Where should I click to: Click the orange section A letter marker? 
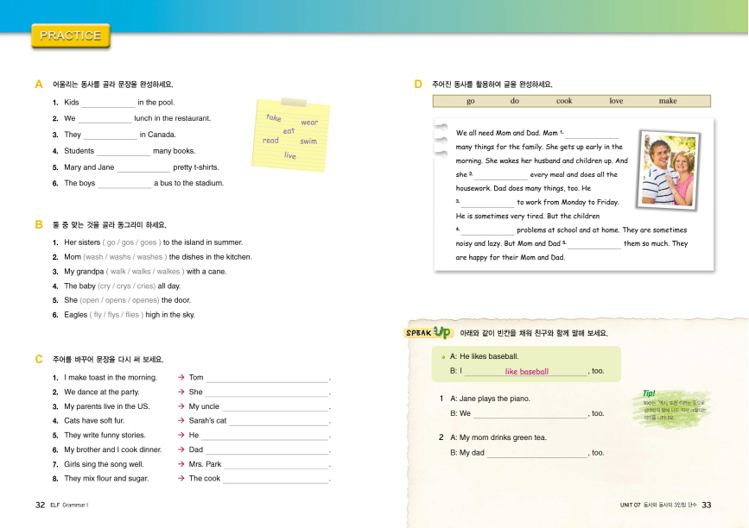(38, 85)
